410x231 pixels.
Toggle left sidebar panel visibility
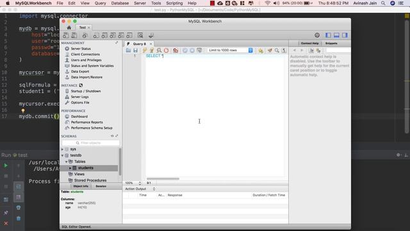pyautogui.click(x=328, y=35)
